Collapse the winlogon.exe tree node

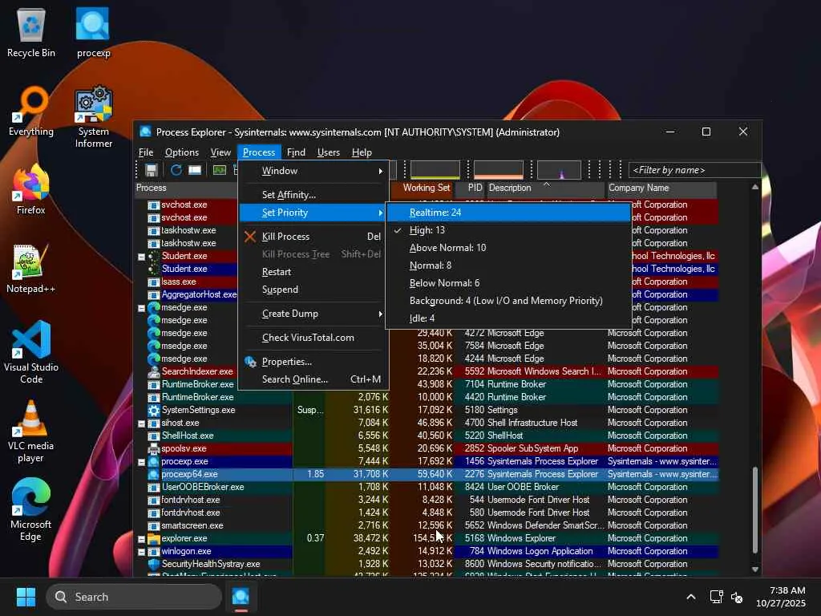click(x=141, y=552)
